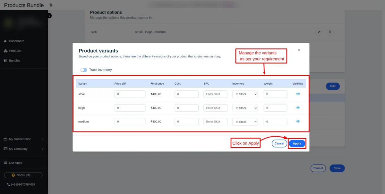This screenshot has width=385, height=194.
Task: Open the Bundles sidebar item
Action: pyautogui.click(x=14, y=61)
